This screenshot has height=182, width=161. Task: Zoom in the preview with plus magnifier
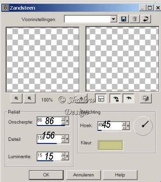(x=30, y=98)
